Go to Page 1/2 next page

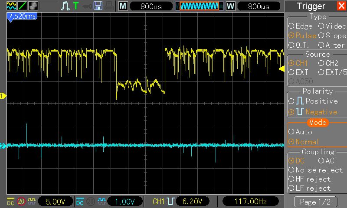click(315, 201)
